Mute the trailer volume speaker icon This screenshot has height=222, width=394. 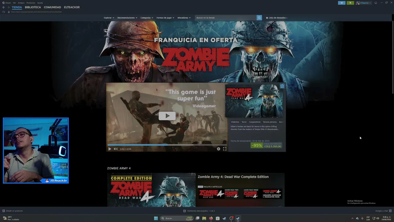click(116, 149)
